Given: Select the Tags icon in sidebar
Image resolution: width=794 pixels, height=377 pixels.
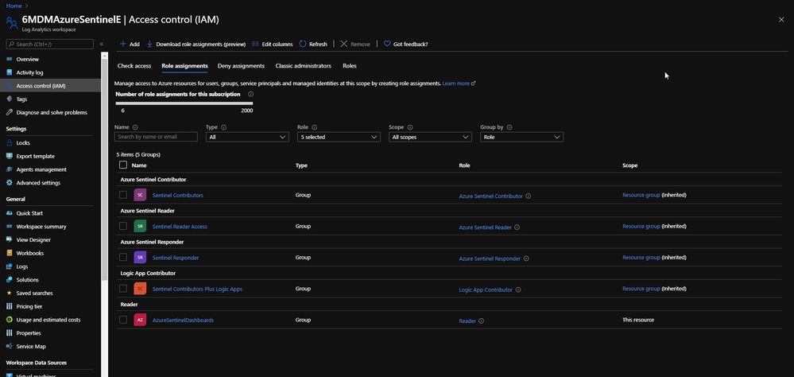Looking at the screenshot, I should click(9, 99).
